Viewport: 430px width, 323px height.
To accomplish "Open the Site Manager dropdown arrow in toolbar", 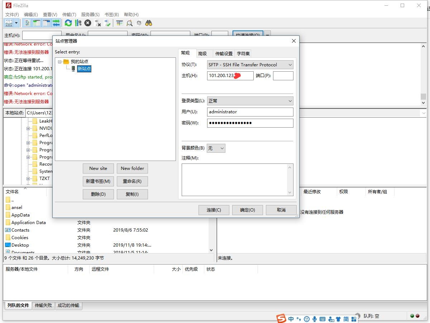I will coord(16,23).
